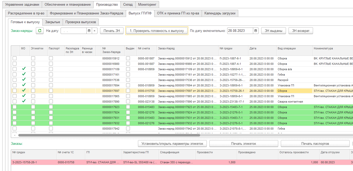Sort by the Вид операции column header
The height and width of the screenshot is (171, 353).
coord(286,48)
